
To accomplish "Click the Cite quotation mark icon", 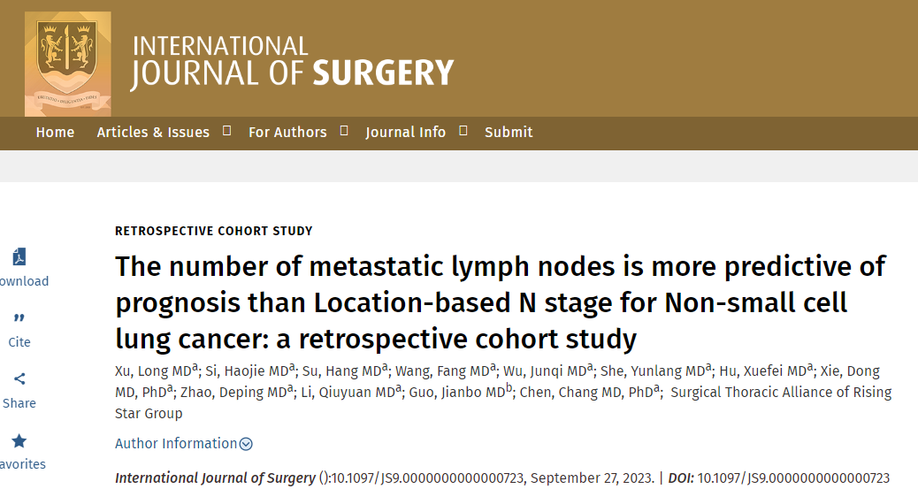I will click(19, 318).
